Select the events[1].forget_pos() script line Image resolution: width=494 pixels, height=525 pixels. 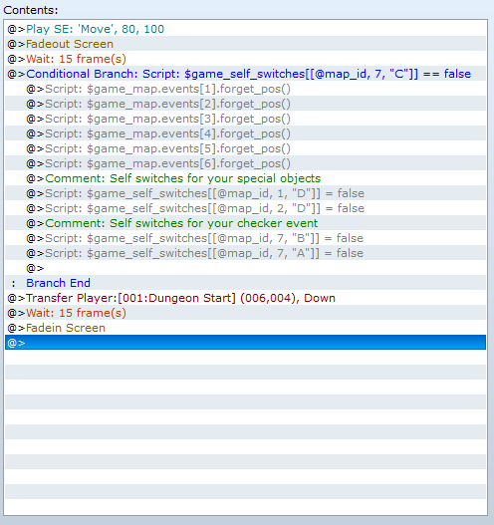[245, 89]
